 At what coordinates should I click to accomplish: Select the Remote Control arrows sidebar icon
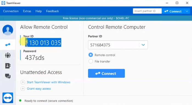tap(8, 45)
